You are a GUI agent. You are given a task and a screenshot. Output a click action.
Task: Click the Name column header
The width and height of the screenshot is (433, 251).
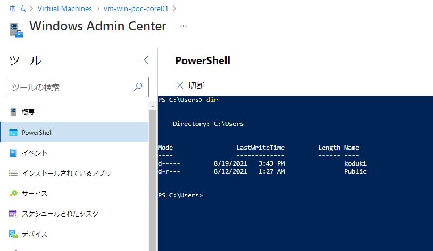click(x=352, y=148)
